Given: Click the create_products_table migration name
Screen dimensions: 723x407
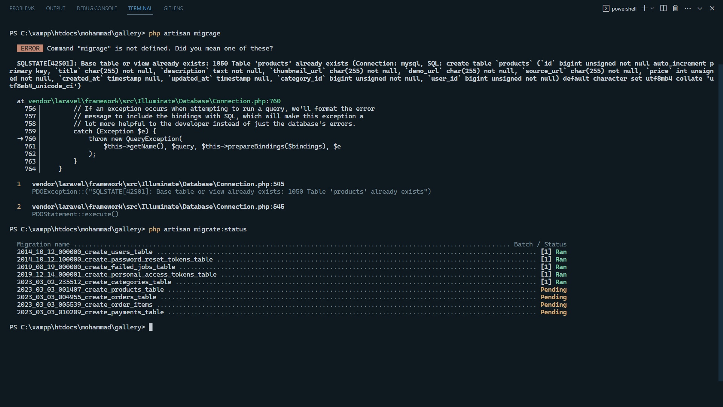Looking at the screenshot, I should pos(90,289).
